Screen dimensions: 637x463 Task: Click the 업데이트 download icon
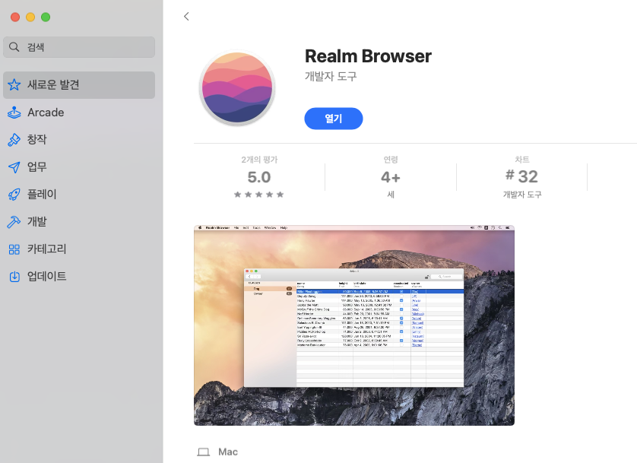[x=14, y=277]
